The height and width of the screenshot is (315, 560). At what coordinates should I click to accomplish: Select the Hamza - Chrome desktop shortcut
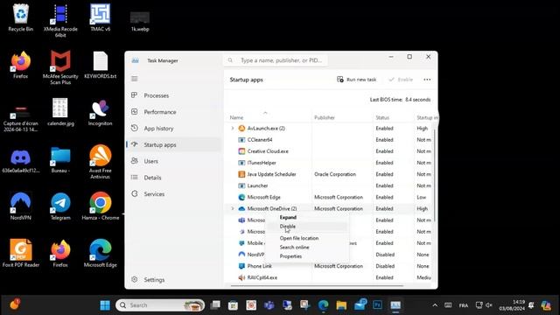coord(100,206)
